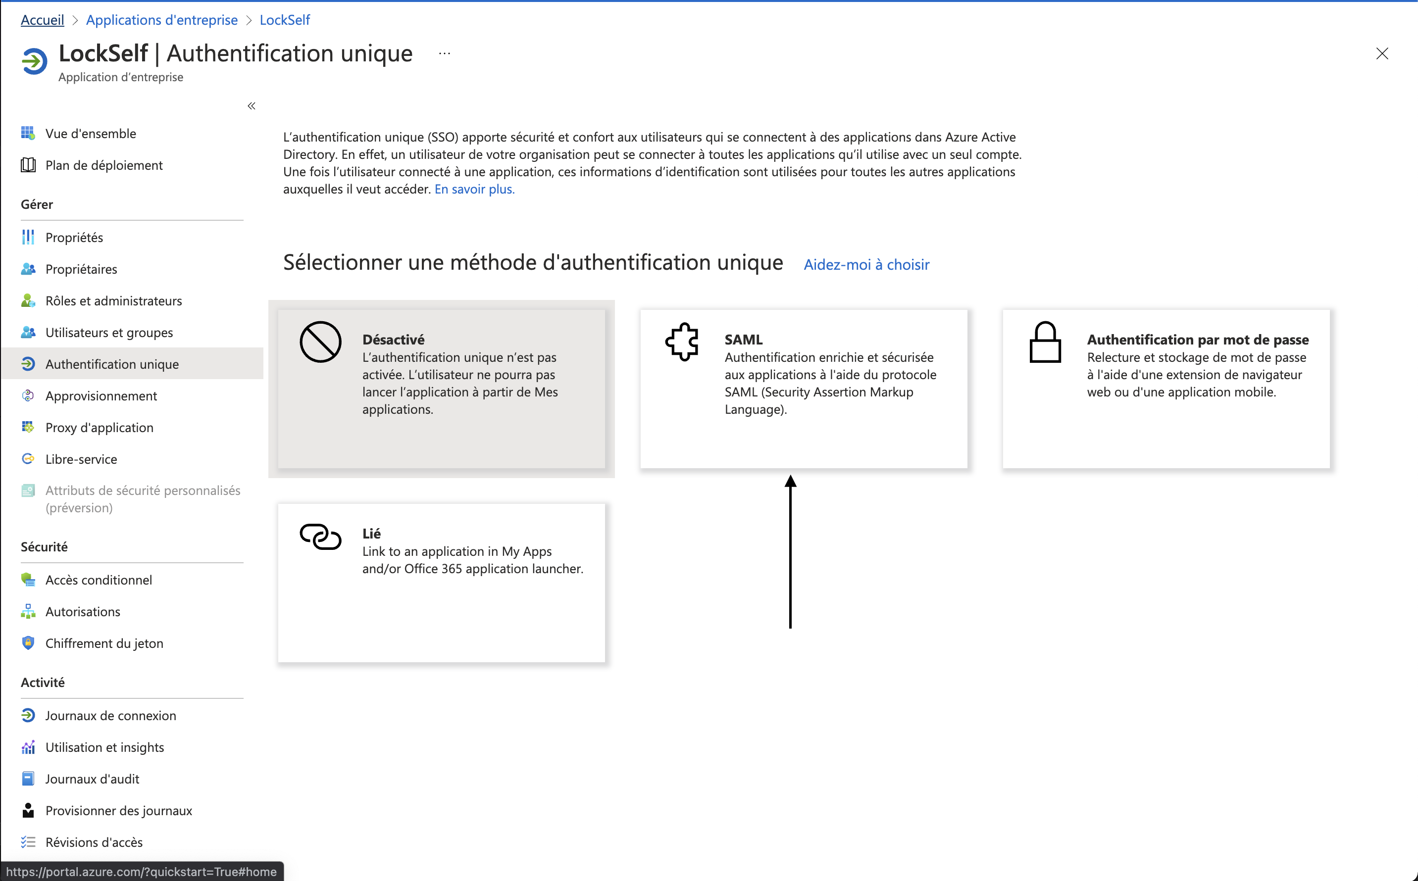Image resolution: width=1418 pixels, height=881 pixels.
Task: Select the Propriétés icon in sidebar
Action: [x=27, y=237]
